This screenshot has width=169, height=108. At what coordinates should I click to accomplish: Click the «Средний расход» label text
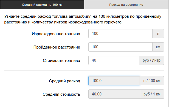(x=64, y=81)
